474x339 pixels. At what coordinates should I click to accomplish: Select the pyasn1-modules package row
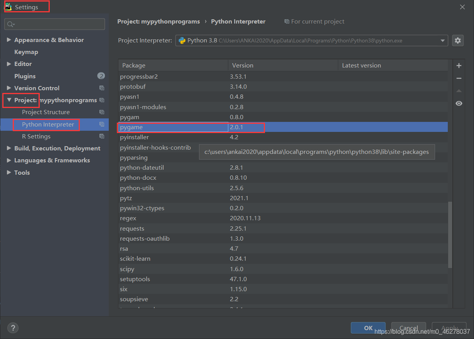tap(283, 107)
